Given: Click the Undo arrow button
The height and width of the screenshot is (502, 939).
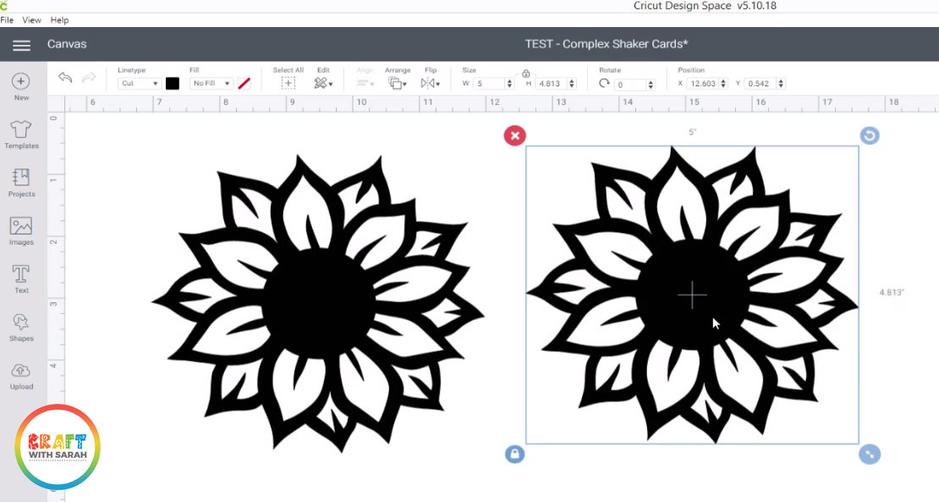Looking at the screenshot, I should pos(66,77).
